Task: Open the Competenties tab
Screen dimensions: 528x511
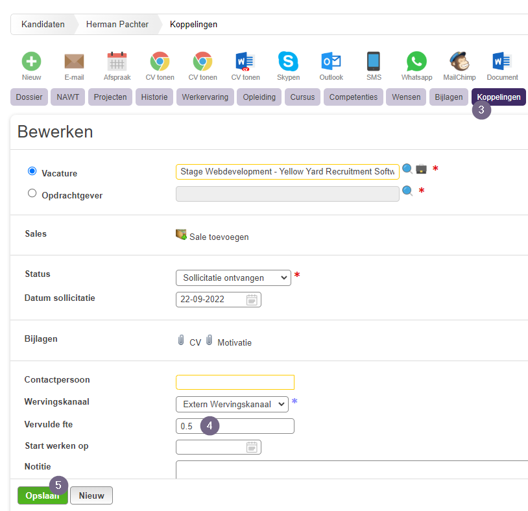Action: click(354, 97)
